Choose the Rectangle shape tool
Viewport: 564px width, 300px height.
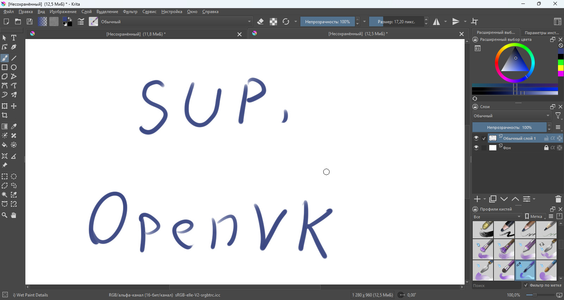5,67
